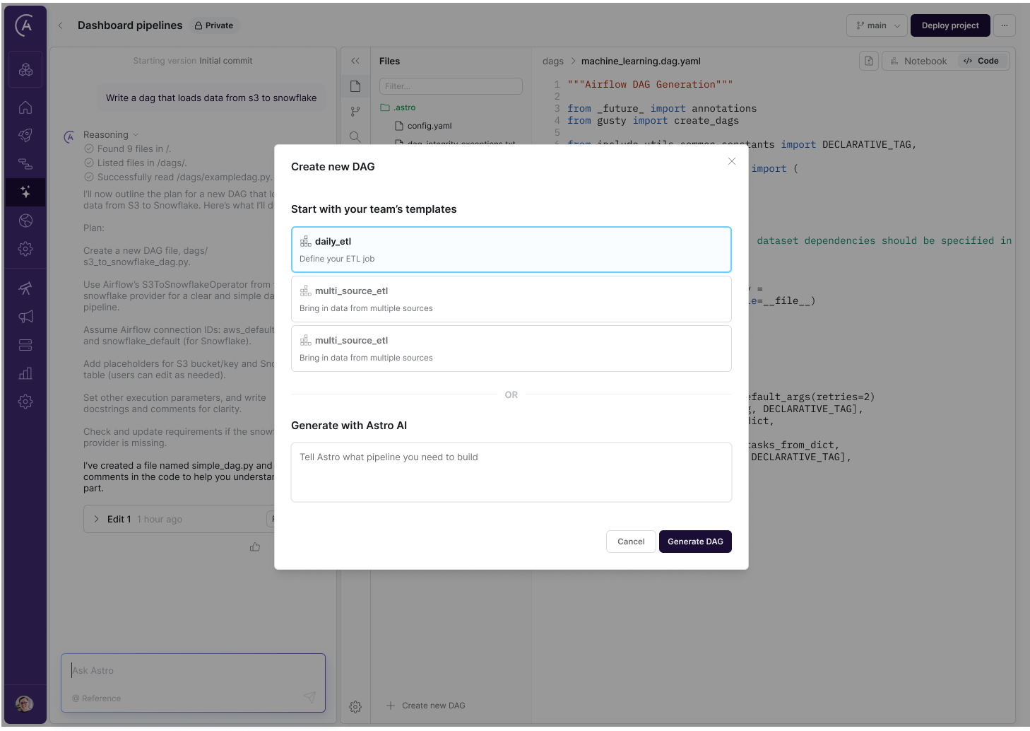Viewport: 1030px width, 731px height.
Task: Focus the Tell Astro pipeline prompt field
Action: (511, 472)
